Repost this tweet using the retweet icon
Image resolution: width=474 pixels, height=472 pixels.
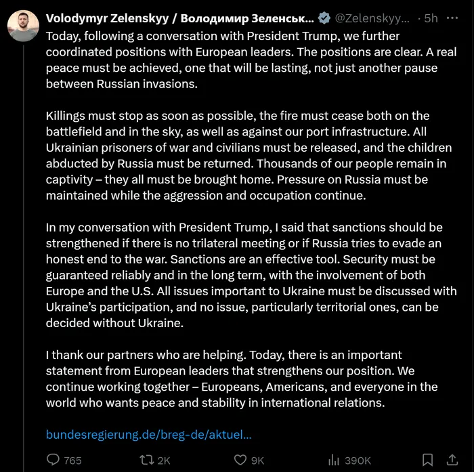(146, 460)
